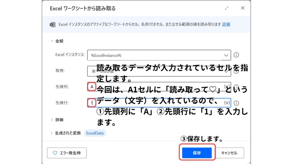Image resolution: width=293 pixels, height=164 pixels.
Task: Open the 詳細 help link
Action: pyautogui.click(x=226, y=24)
